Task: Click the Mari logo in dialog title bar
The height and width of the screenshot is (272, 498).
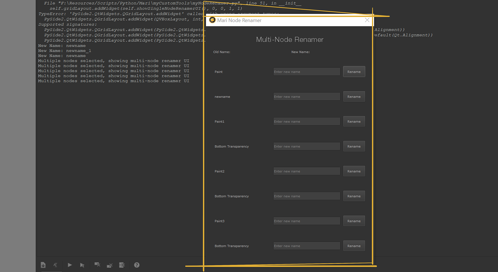Action: pyautogui.click(x=212, y=20)
